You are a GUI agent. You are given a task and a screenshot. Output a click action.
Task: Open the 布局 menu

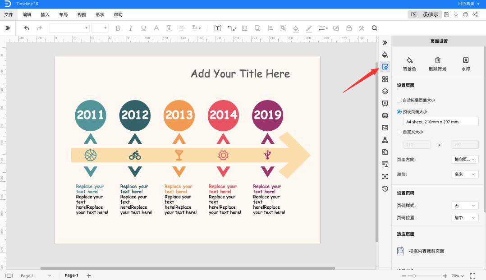(x=64, y=14)
